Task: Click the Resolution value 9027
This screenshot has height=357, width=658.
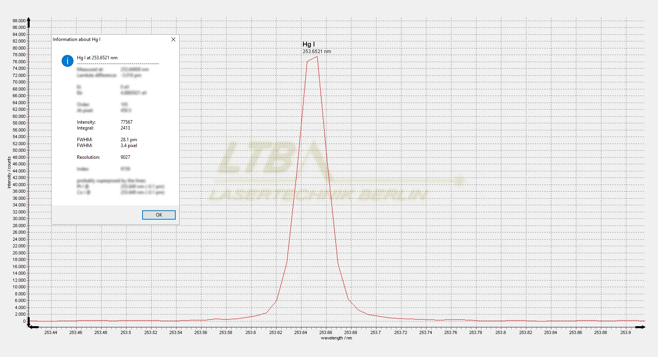Action: [x=125, y=157]
